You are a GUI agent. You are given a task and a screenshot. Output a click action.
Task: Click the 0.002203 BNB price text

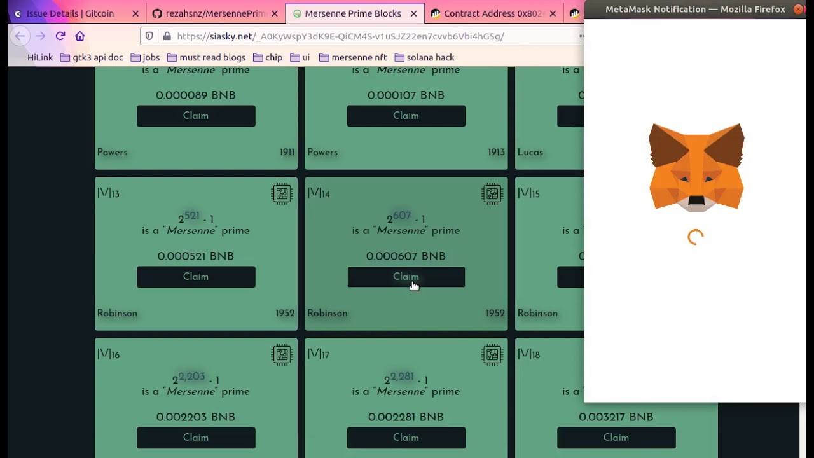click(196, 417)
